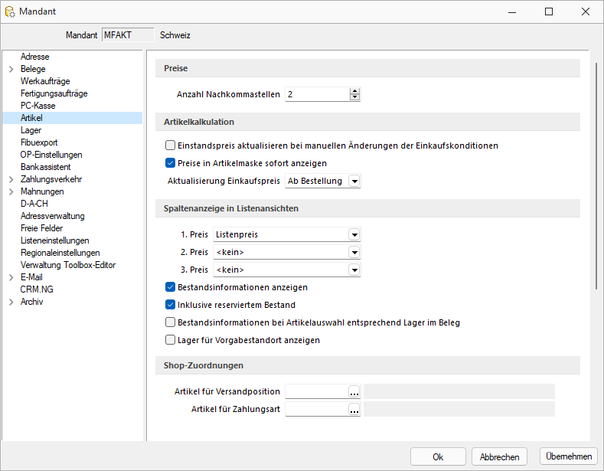Enable Lager für Vorgabestandort anzeigen

(170, 340)
